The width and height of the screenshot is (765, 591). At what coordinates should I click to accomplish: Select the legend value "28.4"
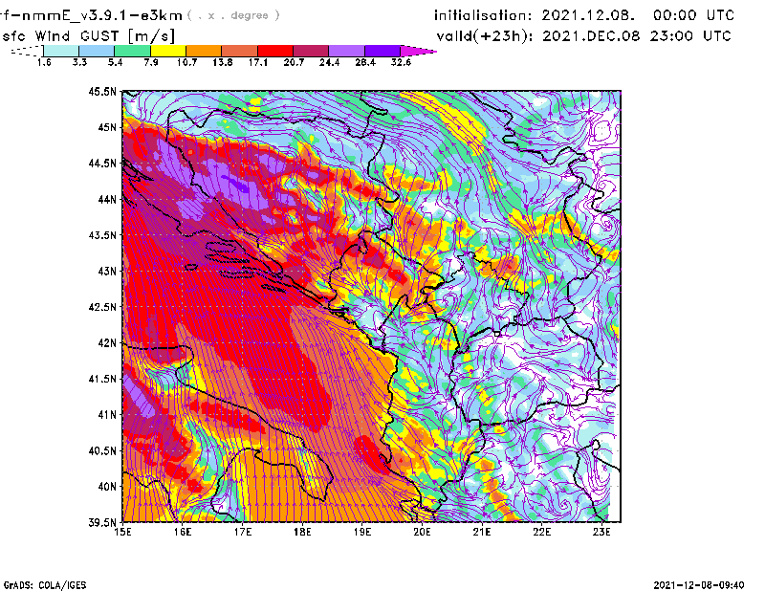pos(365,62)
